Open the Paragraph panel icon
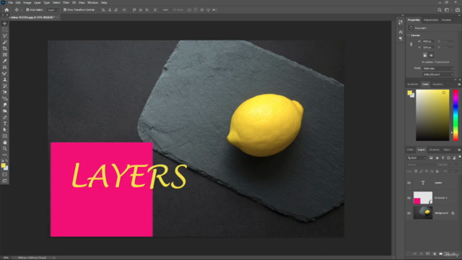Viewport: 462px width, 260px height. [401, 38]
